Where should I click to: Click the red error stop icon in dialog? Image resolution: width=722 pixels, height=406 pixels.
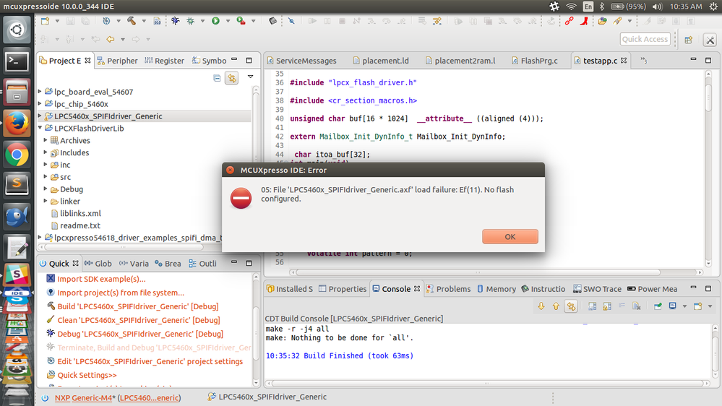pyautogui.click(x=241, y=199)
